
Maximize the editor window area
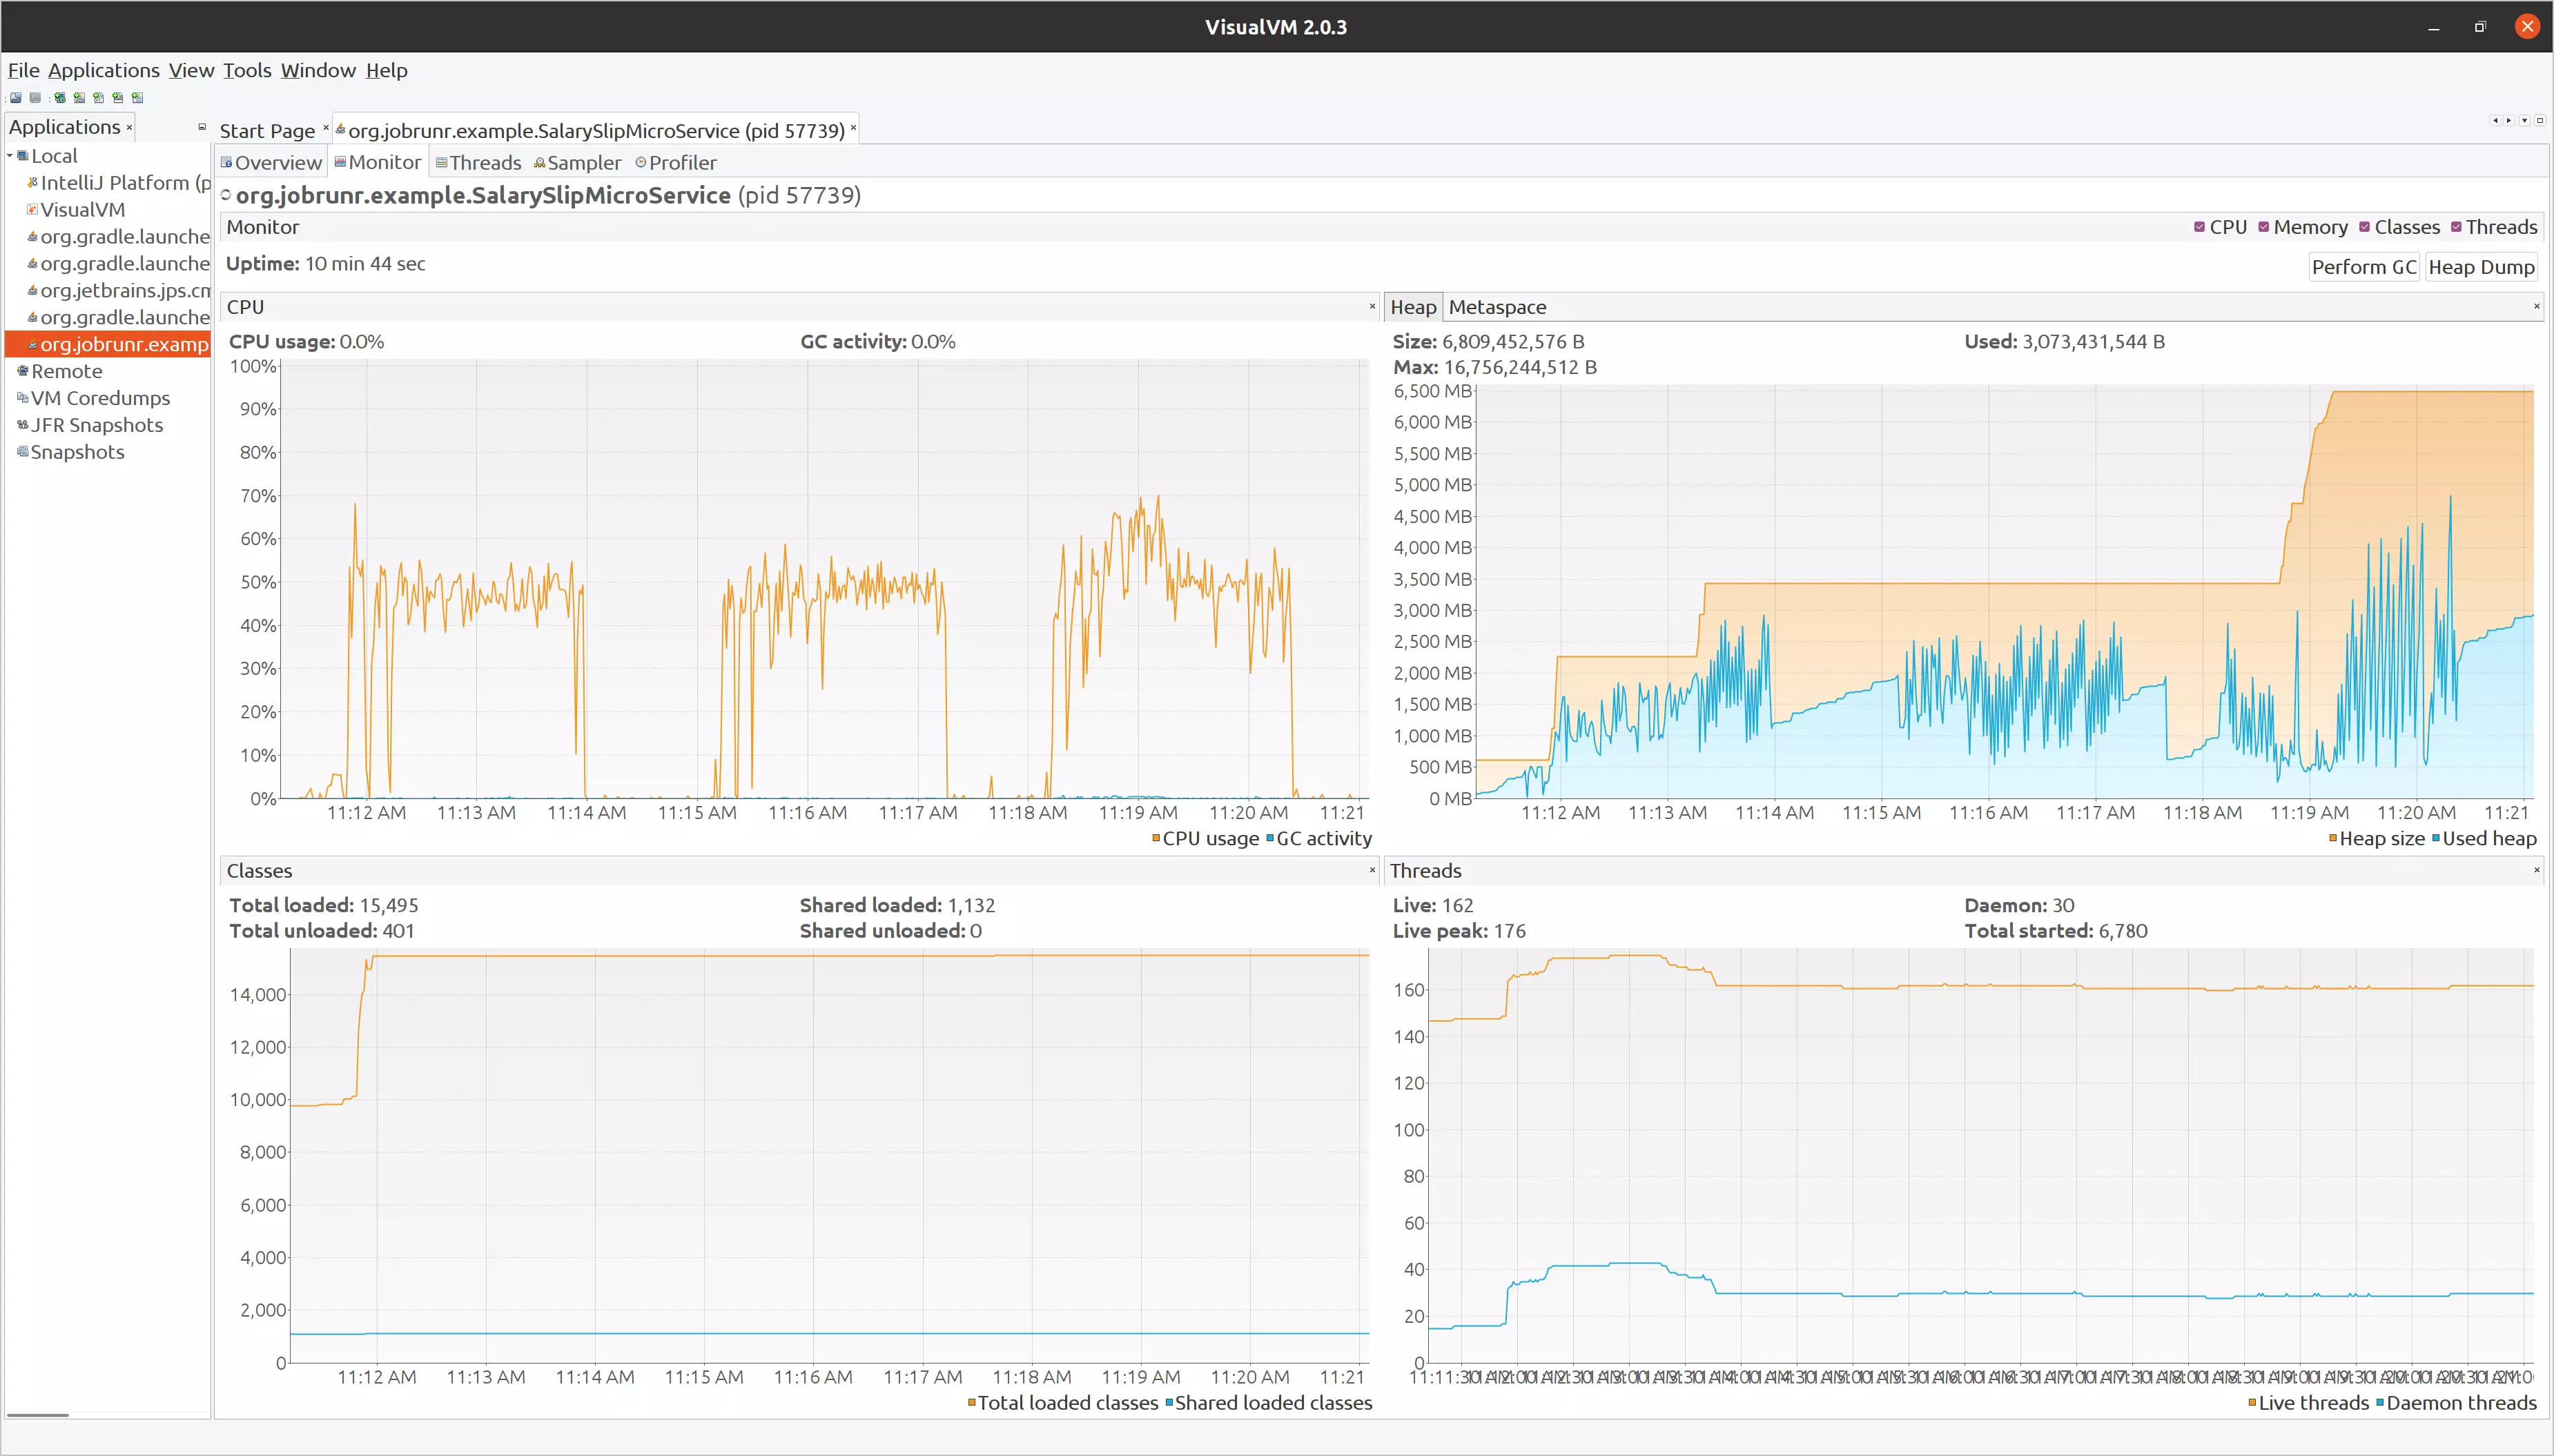pyautogui.click(x=2539, y=120)
